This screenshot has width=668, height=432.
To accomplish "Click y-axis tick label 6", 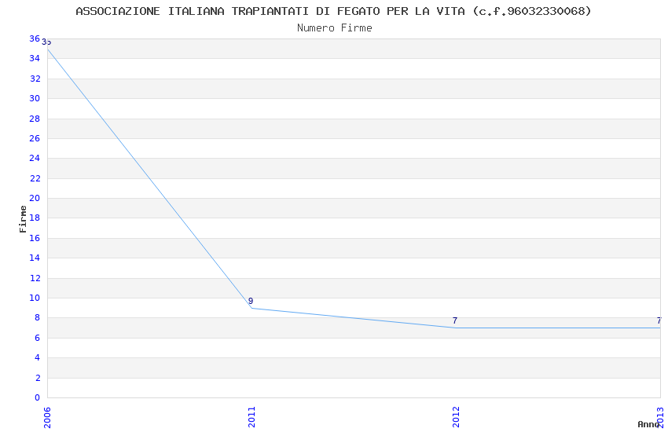I will [37, 338].
